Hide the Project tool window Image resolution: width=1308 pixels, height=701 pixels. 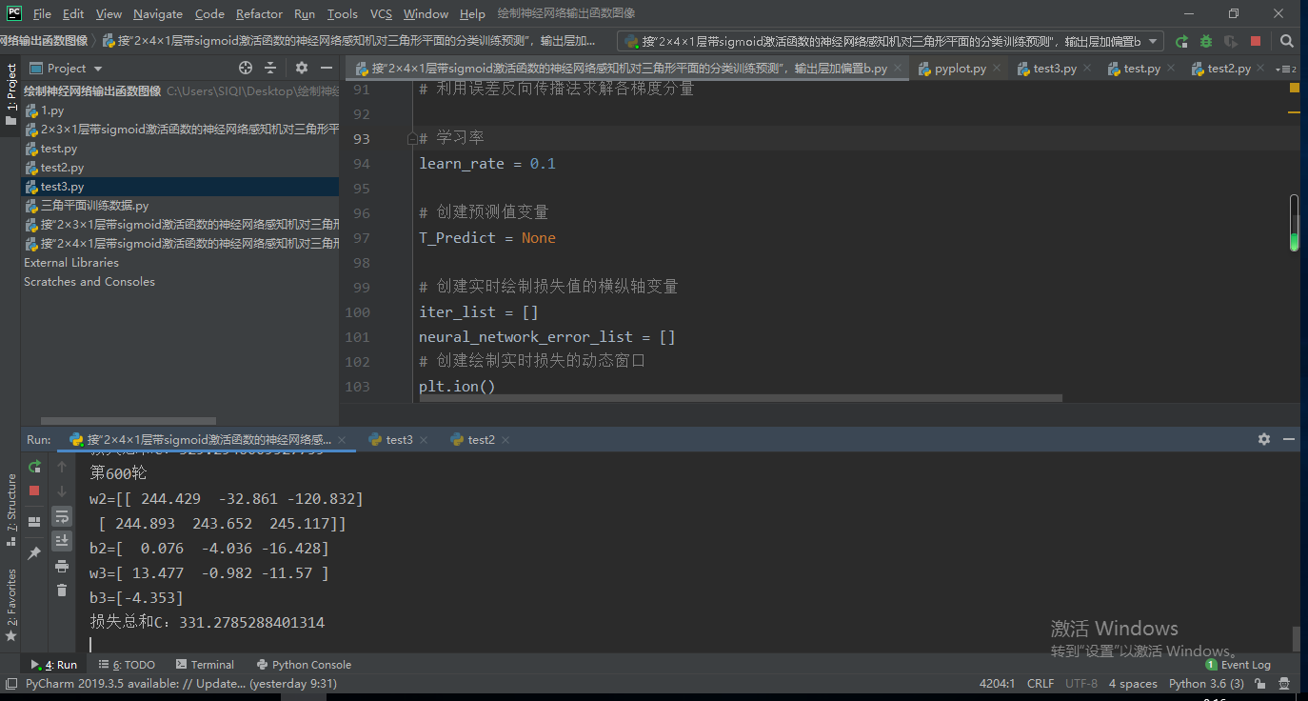pos(327,68)
